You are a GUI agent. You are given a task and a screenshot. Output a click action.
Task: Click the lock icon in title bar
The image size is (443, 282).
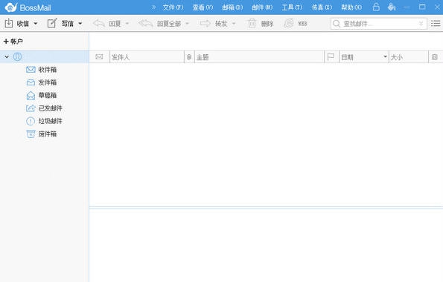click(376, 7)
